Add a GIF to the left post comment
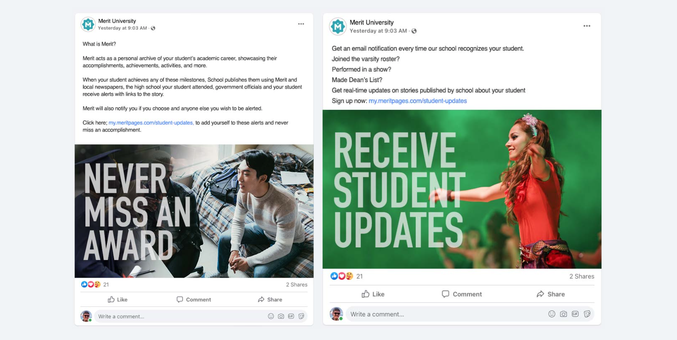Screen dimensions: 677x340 (x=291, y=316)
